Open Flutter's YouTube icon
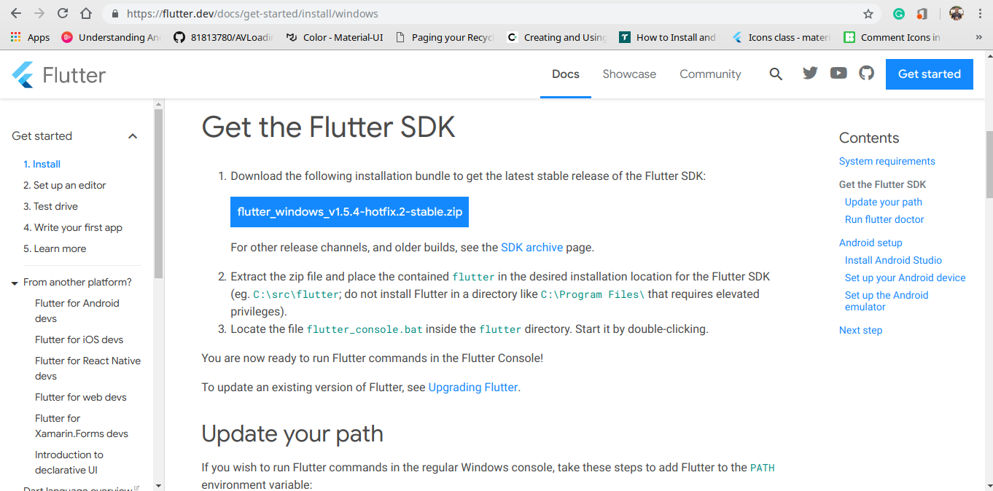993x491 pixels. [x=838, y=73]
